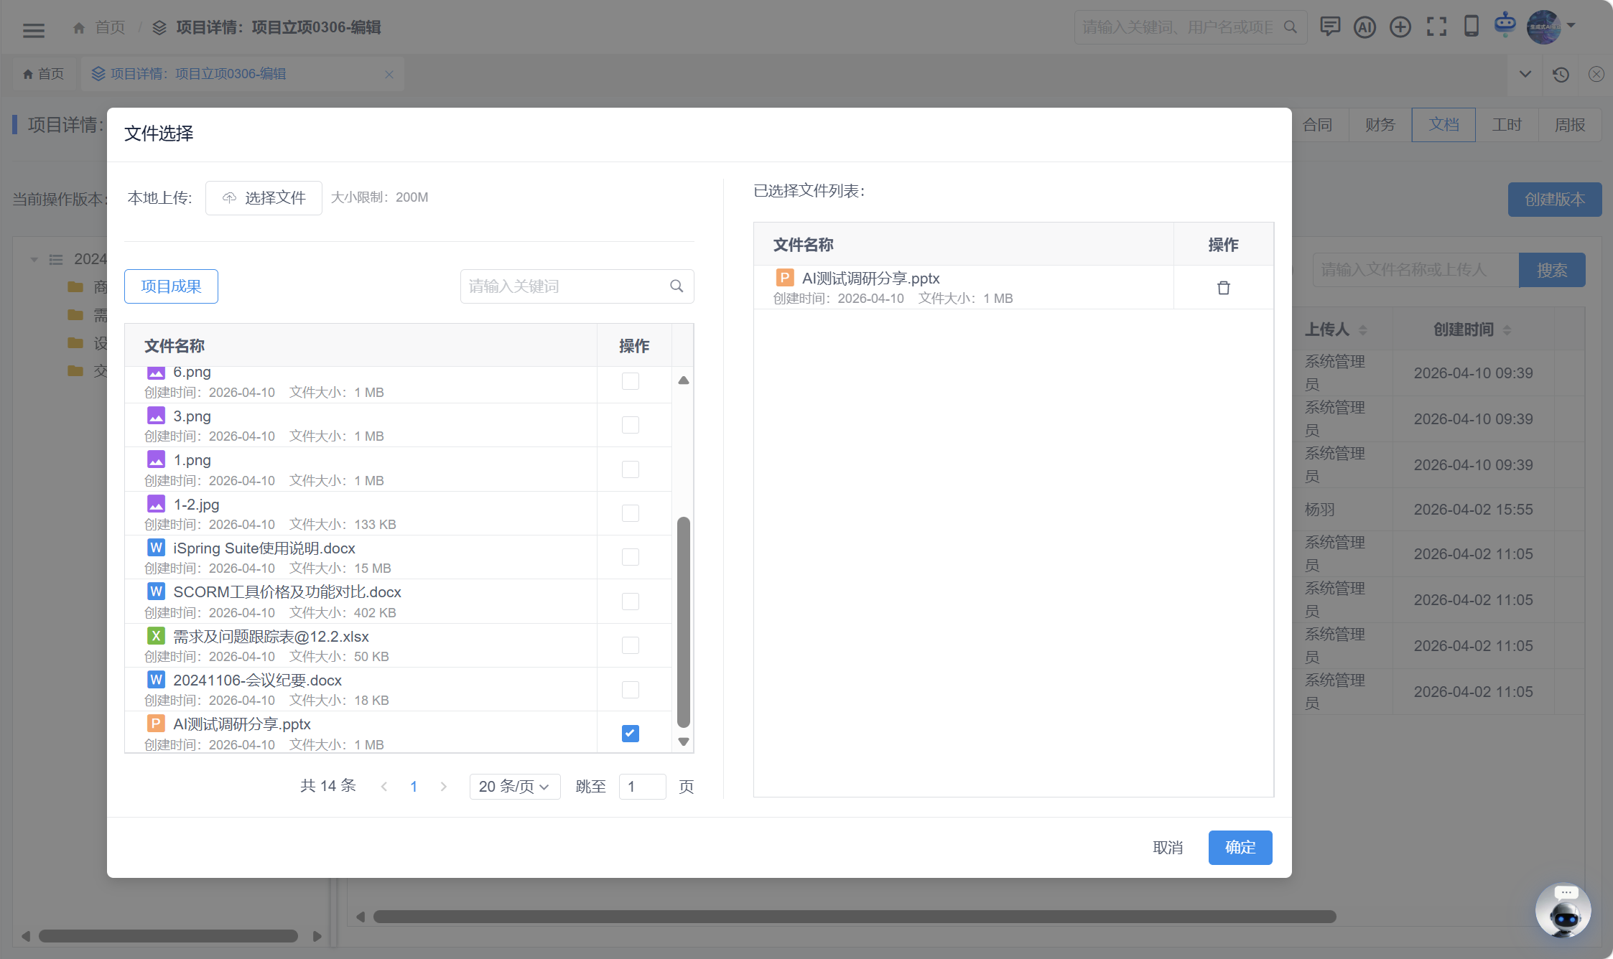Screen dimensions: 1613x959
Task: Click the plus circle add icon
Action: point(1400,27)
